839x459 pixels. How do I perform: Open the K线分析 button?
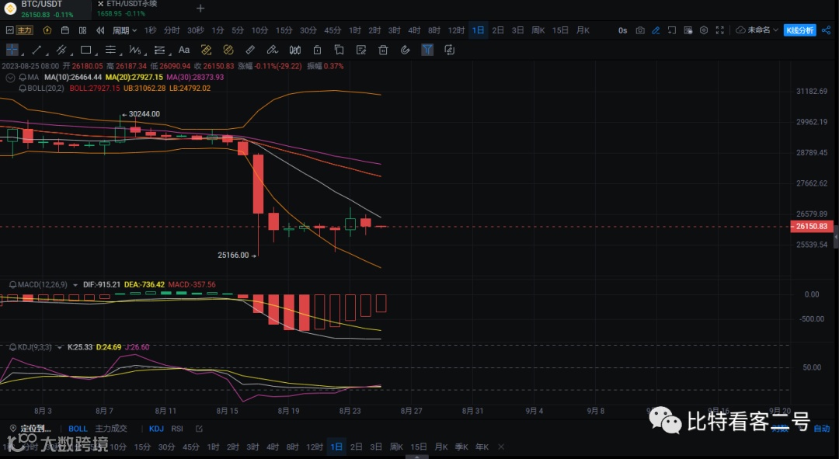point(800,30)
